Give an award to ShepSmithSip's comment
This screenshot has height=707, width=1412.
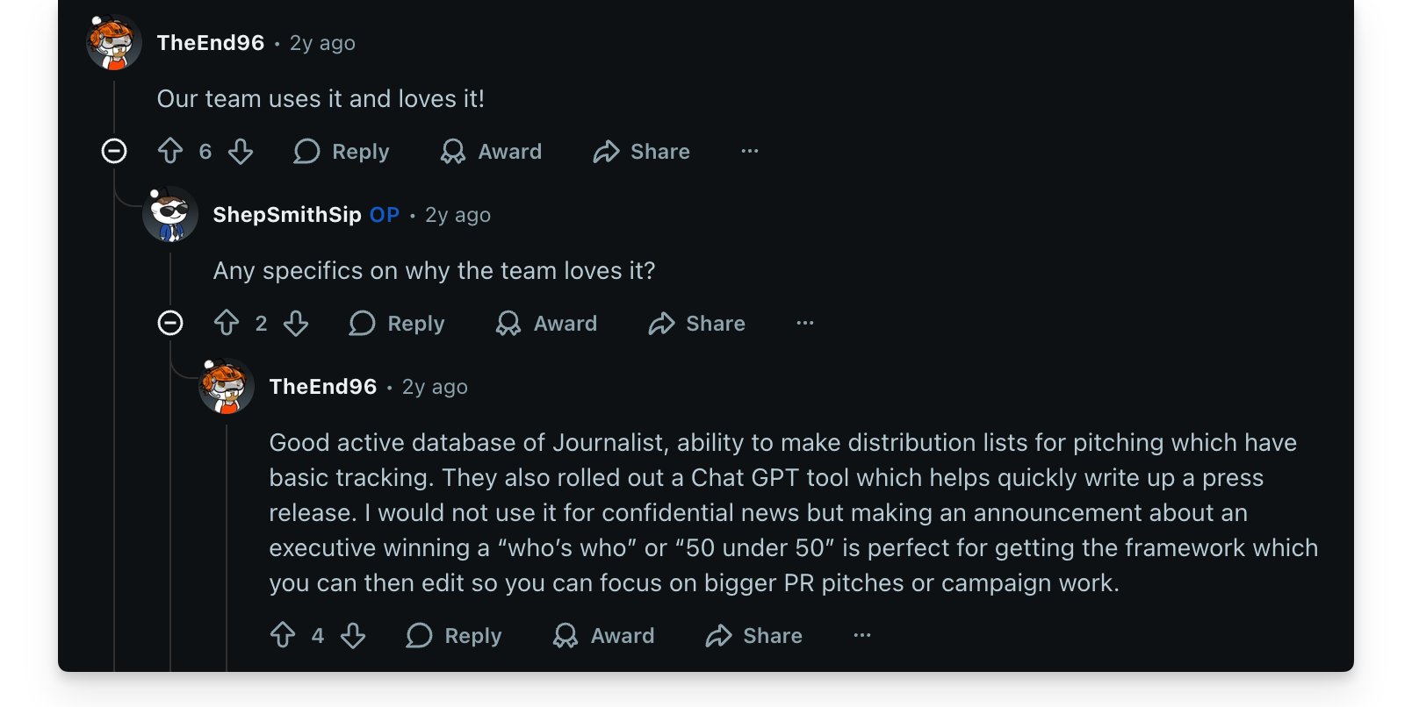pyautogui.click(x=546, y=324)
